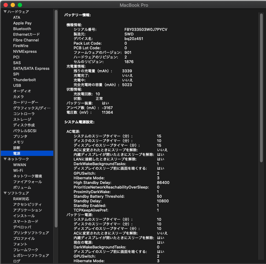
Task: Open フレームワーク in the sidebar
Action: click(x=26, y=250)
